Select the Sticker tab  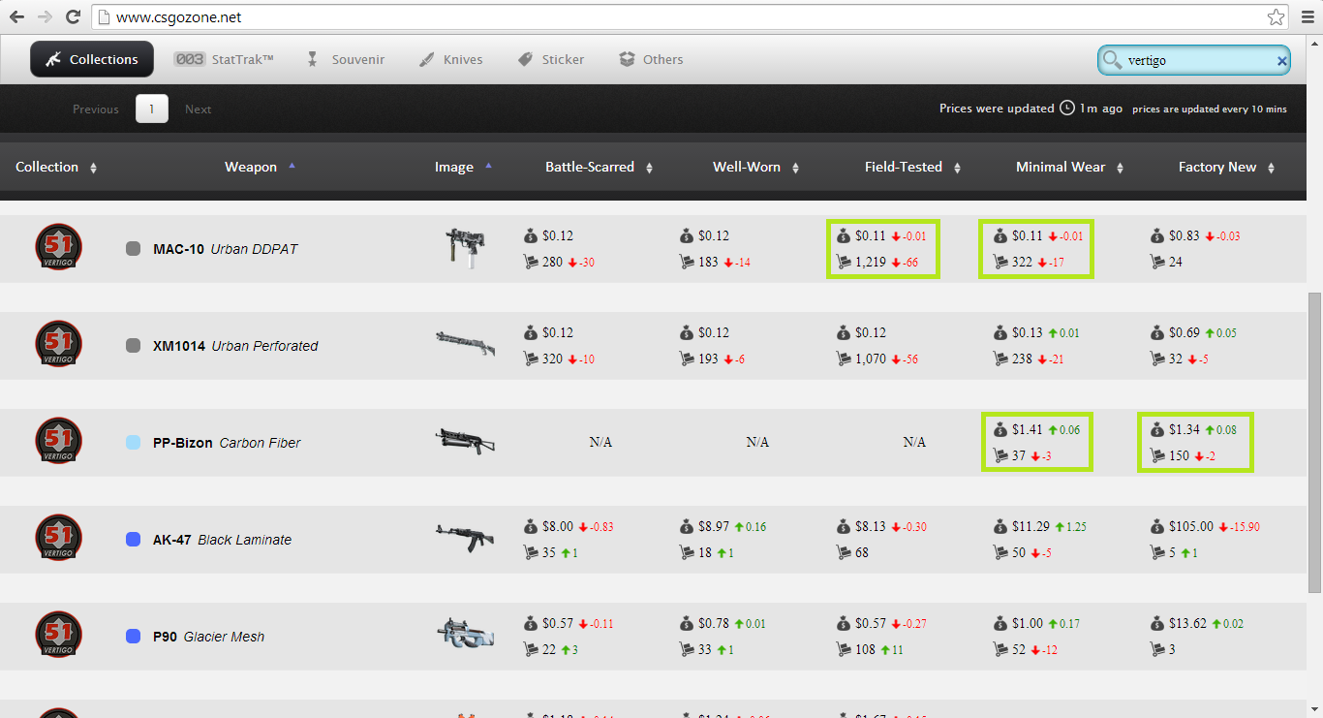coord(550,59)
